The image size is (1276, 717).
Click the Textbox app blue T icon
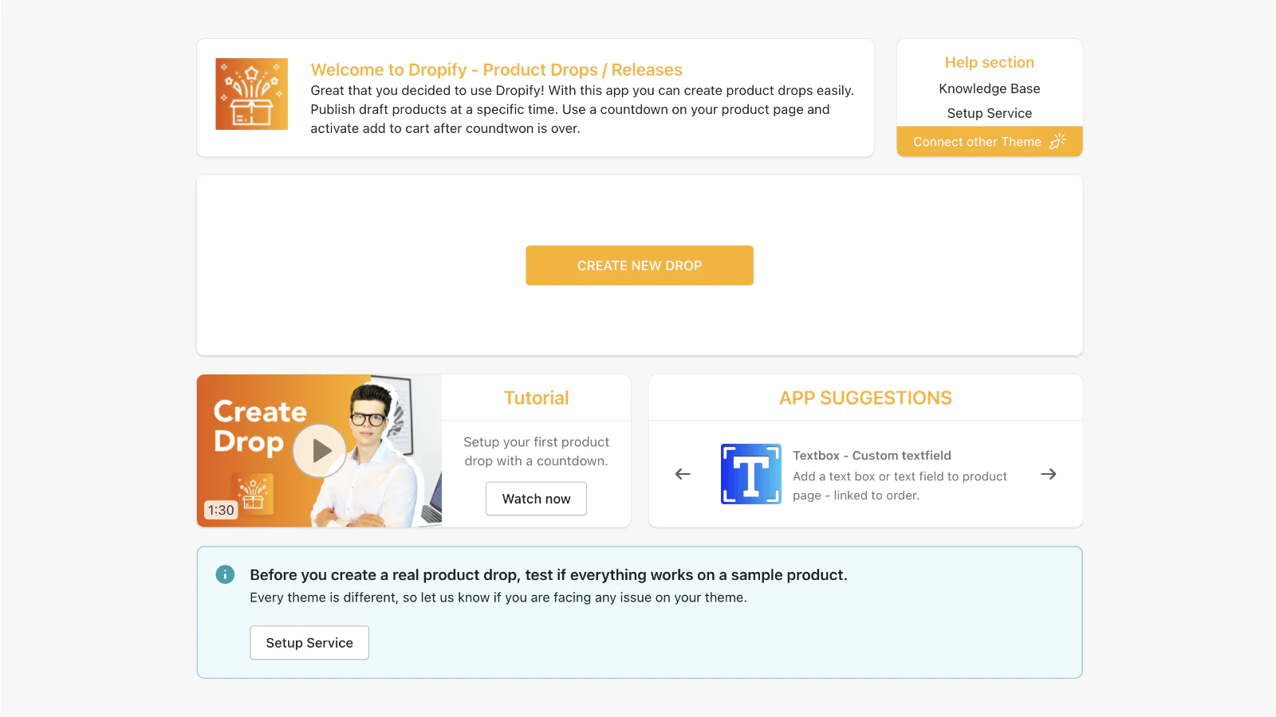pos(751,474)
